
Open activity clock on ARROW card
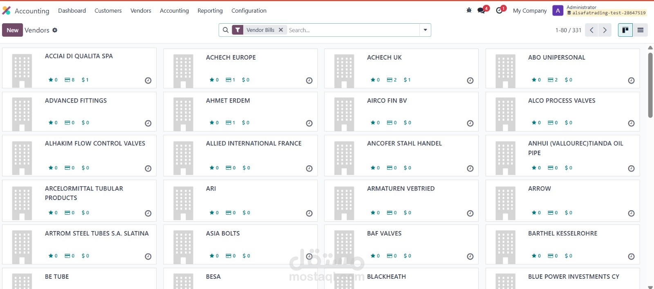pos(632,213)
